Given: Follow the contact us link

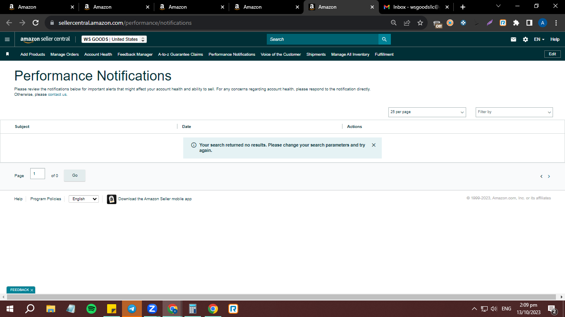Looking at the screenshot, I should coord(57,95).
